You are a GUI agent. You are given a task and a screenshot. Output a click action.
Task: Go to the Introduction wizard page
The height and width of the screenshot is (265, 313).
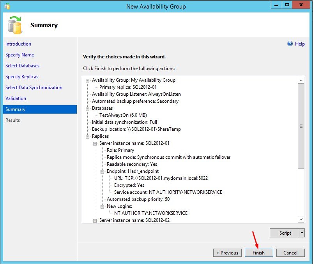click(18, 44)
